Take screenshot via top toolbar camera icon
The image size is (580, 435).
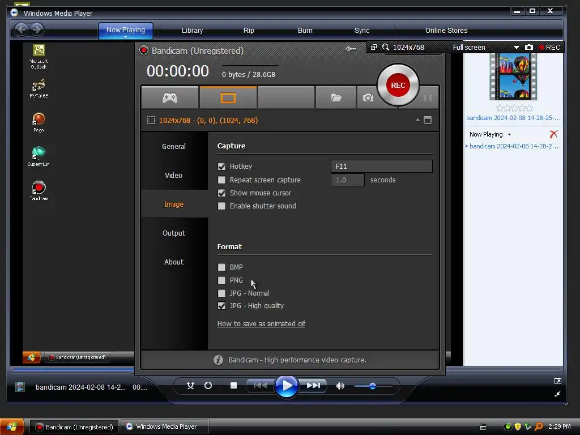point(529,48)
